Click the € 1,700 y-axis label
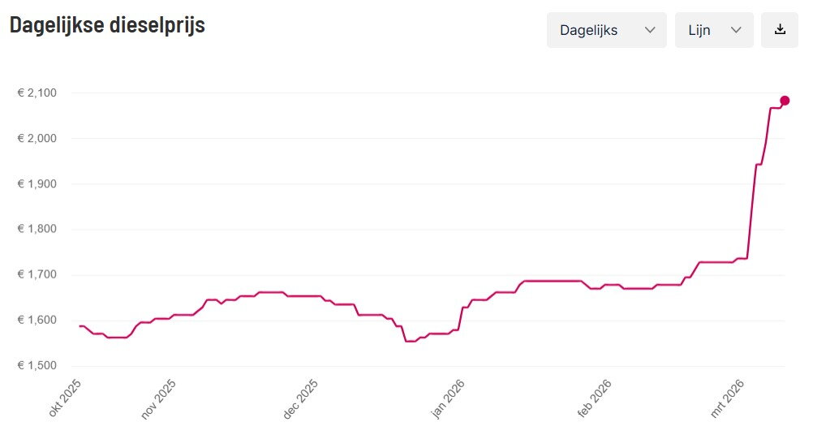The image size is (813, 448). pyautogui.click(x=37, y=274)
